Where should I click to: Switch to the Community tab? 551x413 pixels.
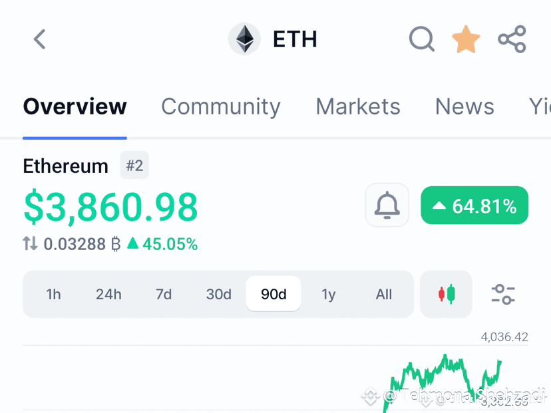tap(221, 107)
